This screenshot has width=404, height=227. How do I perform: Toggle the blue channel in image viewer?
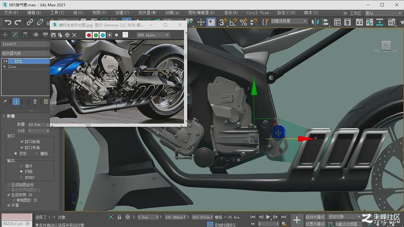click(x=103, y=35)
